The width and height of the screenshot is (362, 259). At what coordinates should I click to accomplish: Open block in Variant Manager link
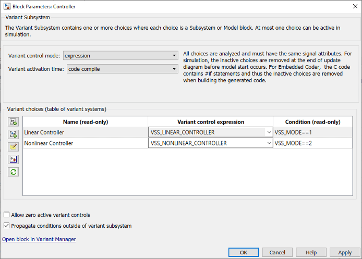pyautogui.click(x=39, y=239)
